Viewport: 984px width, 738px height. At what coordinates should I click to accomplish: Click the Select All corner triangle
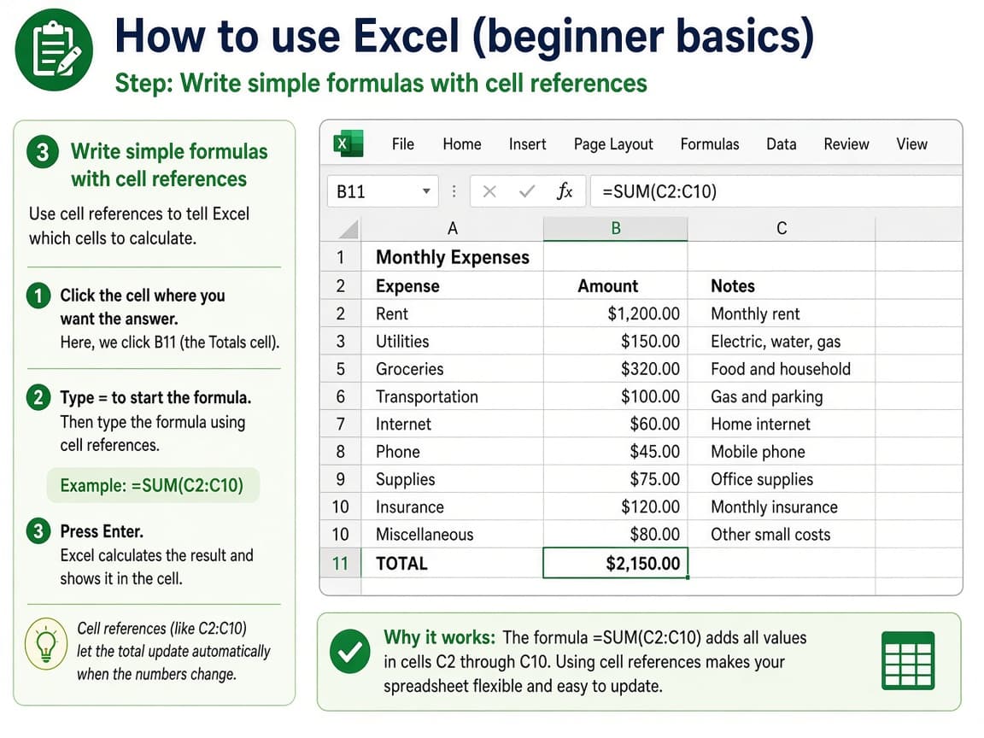(348, 228)
